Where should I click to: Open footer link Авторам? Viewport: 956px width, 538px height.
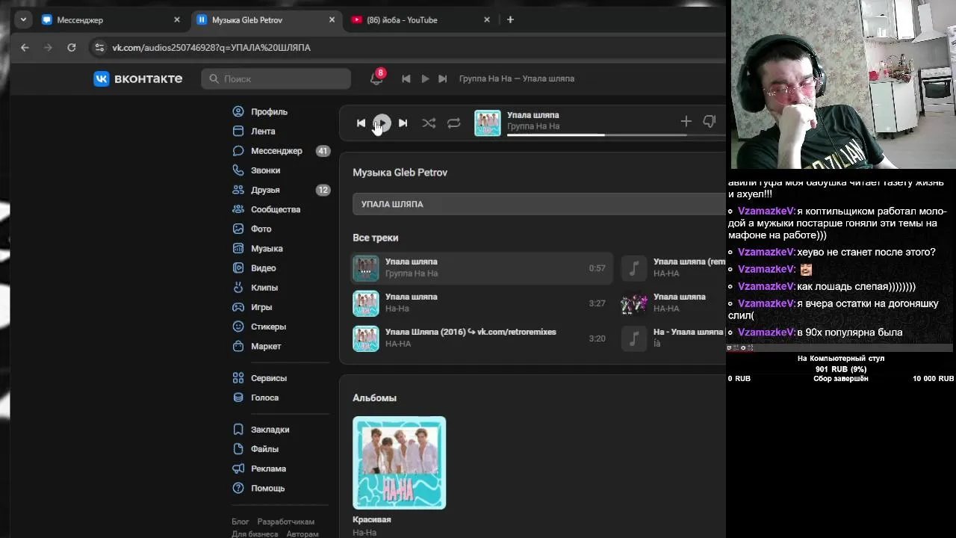(x=302, y=534)
